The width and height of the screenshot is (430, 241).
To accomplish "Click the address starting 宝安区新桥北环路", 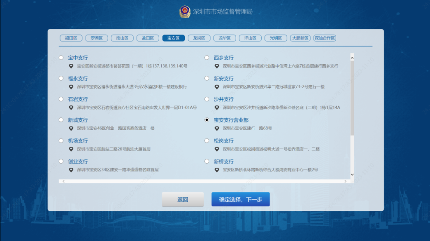I will coord(270,170).
